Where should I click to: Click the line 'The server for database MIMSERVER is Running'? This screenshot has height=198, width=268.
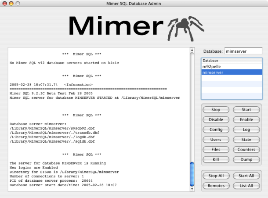point(58,163)
